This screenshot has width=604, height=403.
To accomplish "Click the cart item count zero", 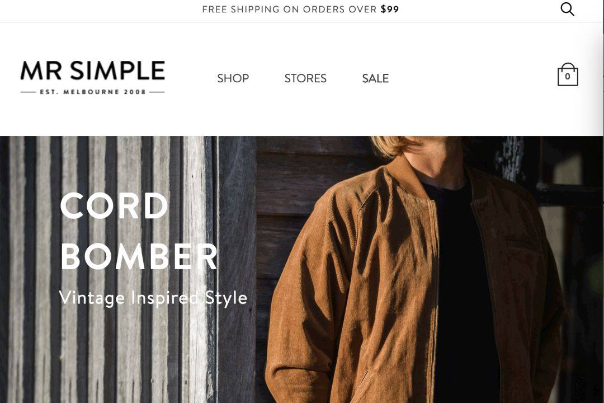I will click(568, 76).
